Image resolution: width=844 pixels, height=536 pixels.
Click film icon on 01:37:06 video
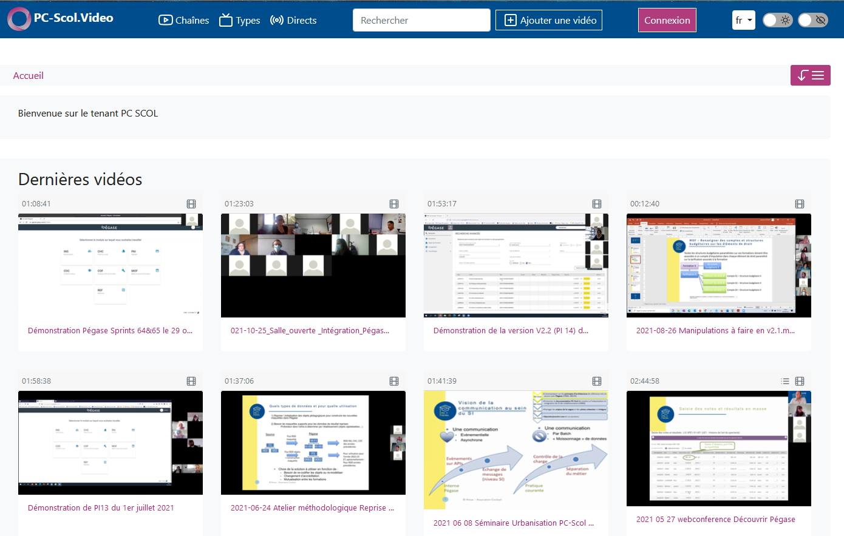[394, 381]
